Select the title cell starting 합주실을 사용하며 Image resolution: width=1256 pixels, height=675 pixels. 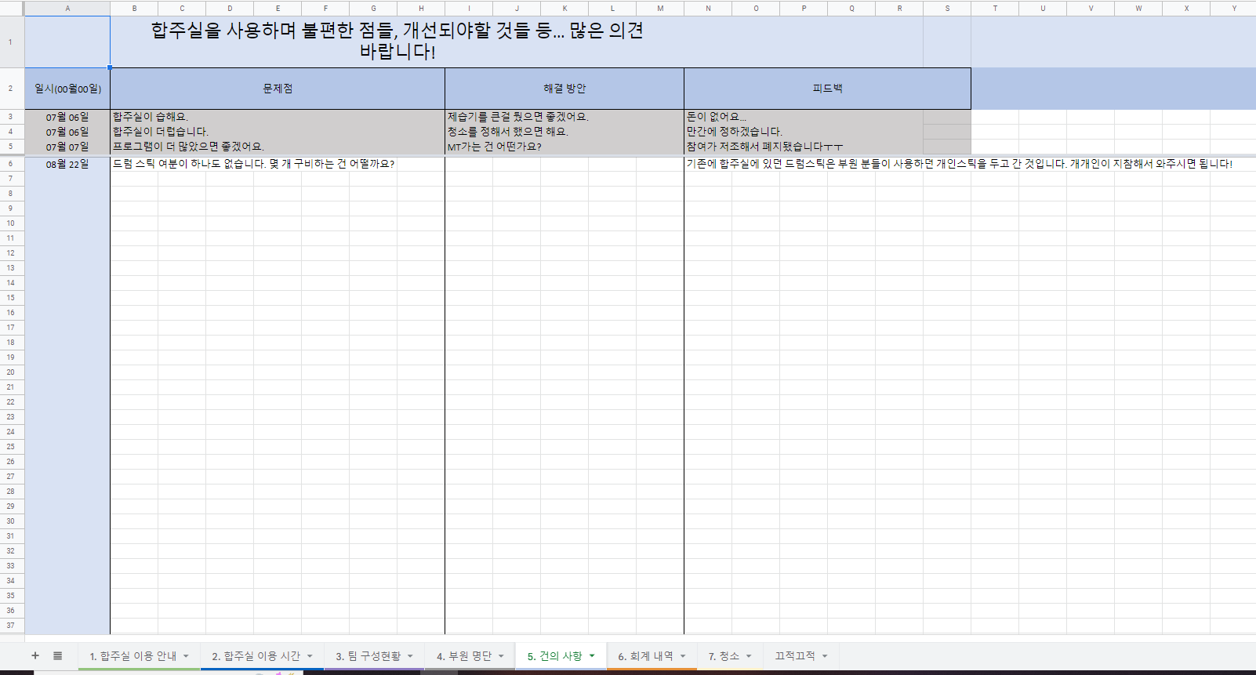pyautogui.click(x=397, y=42)
